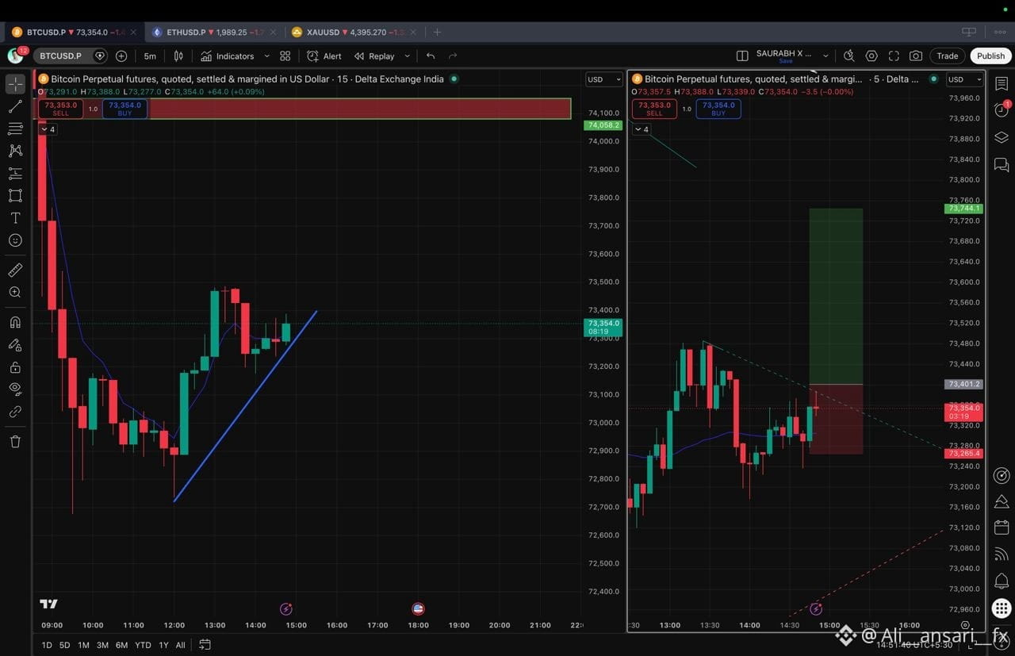Click the trash remove objects icon
Screen dimensions: 1015x656
pyautogui.click(x=15, y=442)
